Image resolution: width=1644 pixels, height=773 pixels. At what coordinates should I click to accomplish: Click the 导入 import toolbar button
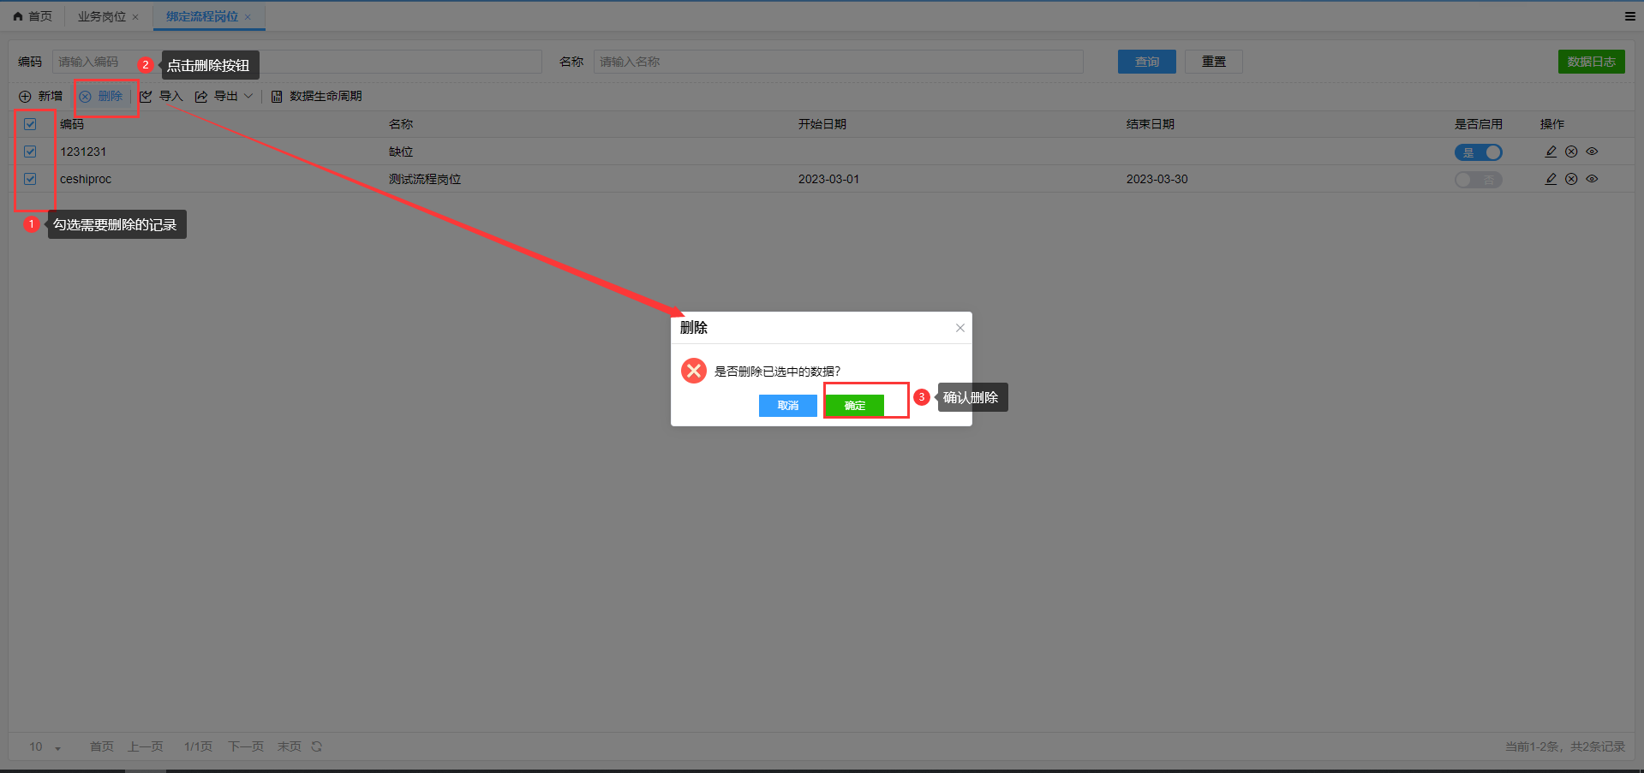click(x=162, y=97)
